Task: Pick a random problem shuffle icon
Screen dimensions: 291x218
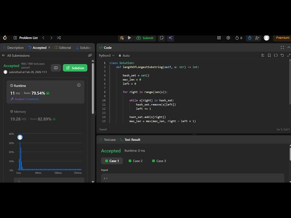Action: 59,38
